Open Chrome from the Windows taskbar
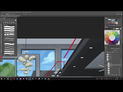123x92 pixels. pyautogui.click(x=8, y=79)
